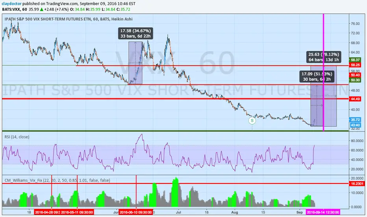Viewport: 367px width, 217px height.
Task: Click the Jul label on time axis
Action: [178, 212]
